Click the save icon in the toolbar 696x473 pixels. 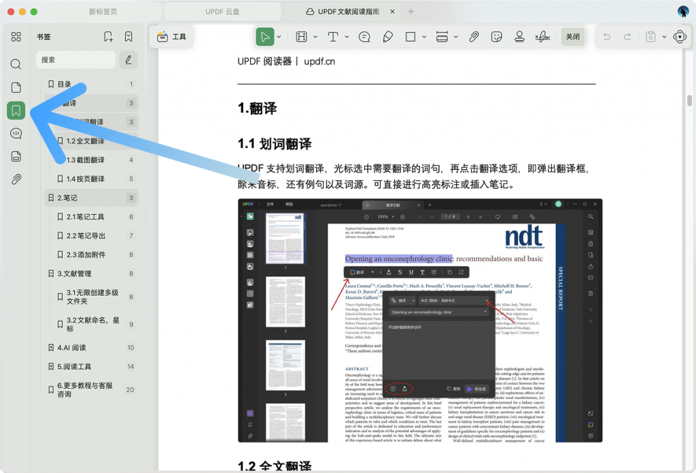[x=650, y=37]
